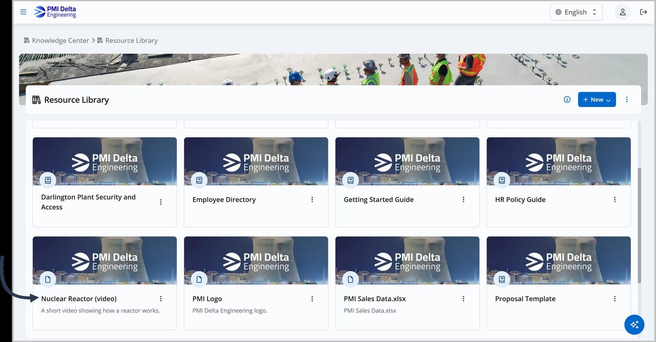Viewport: 656px width, 342px height.
Task: Open options for PMI Sales Data.xlsx
Action: tap(463, 298)
